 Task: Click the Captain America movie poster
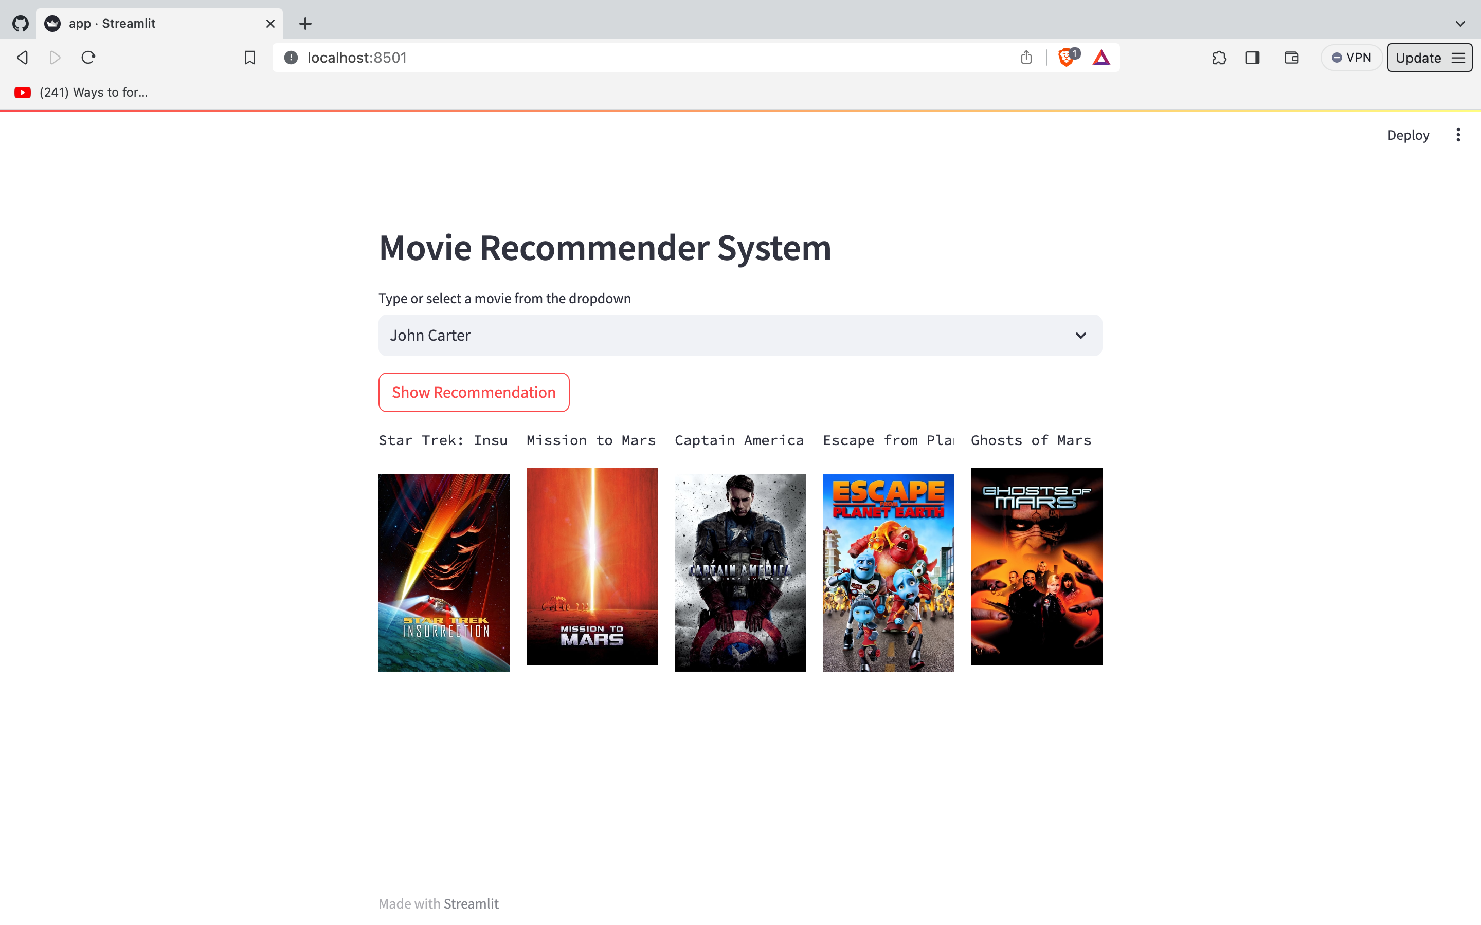740,572
